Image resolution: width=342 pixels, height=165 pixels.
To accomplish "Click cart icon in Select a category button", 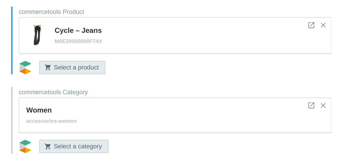I will tap(48, 146).
